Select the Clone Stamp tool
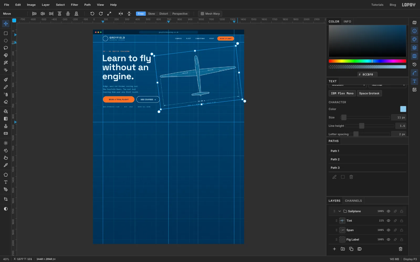This screenshot has height=262, width=420. click(x=6, y=126)
